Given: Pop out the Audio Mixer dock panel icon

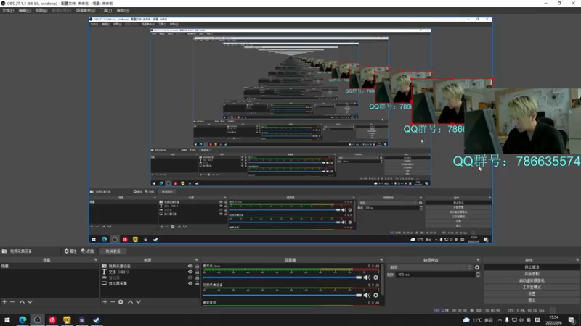Looking at the screenshot, I should pos(381,260).
